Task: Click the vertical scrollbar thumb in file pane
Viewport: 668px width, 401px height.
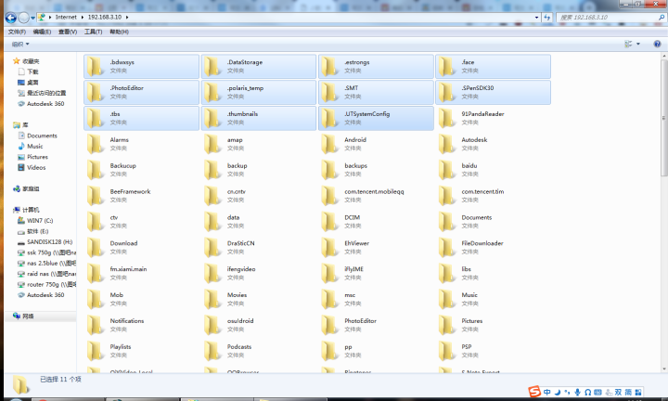Action: (663, 118)
